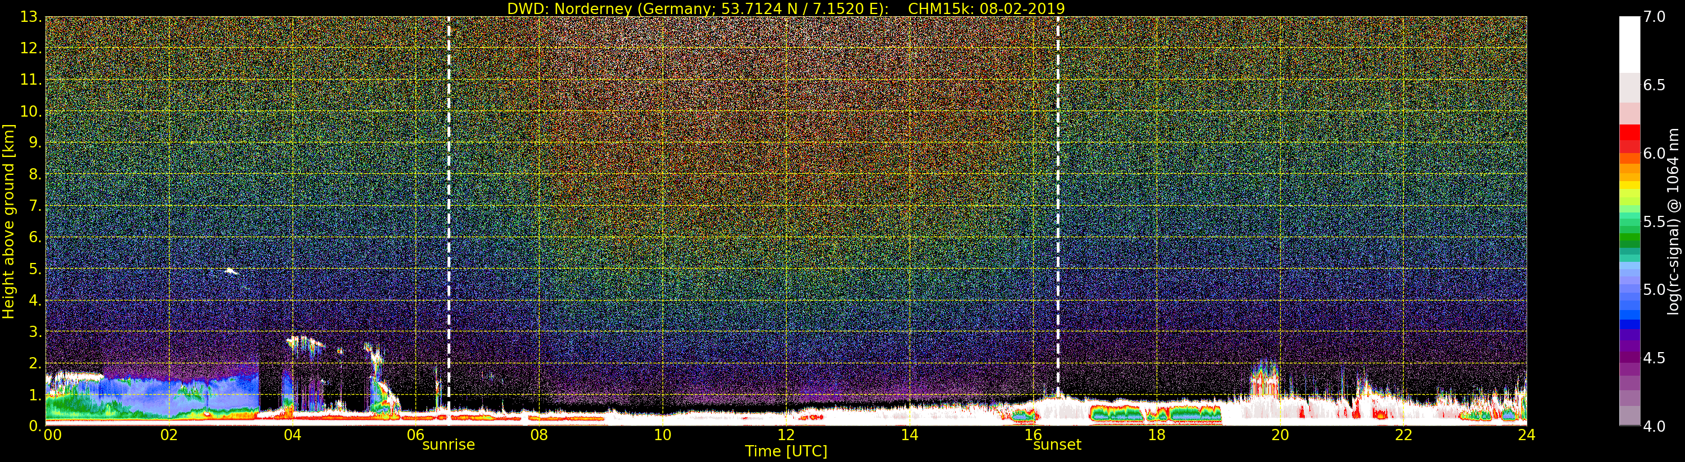Click the height axis tick label 2
Screen dimensions: 1685x462
[35, 363]
